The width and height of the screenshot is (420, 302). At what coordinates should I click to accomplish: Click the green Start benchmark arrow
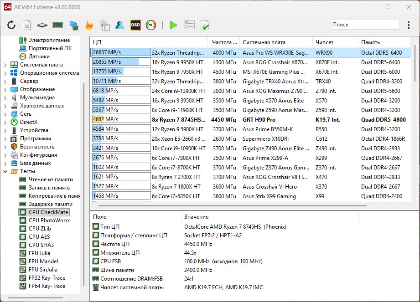[x=173, y=25]
